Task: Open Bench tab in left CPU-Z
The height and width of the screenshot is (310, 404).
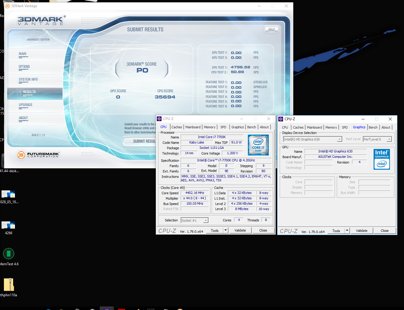Action: 252,127
